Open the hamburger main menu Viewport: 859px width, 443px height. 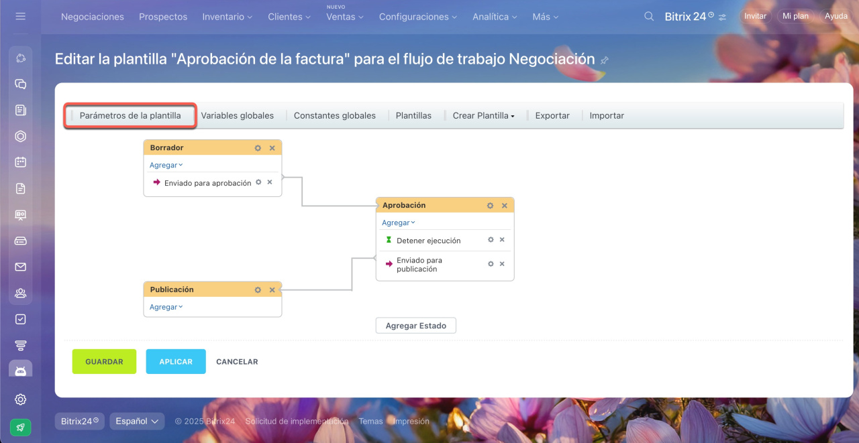click(x=20, y=16)
